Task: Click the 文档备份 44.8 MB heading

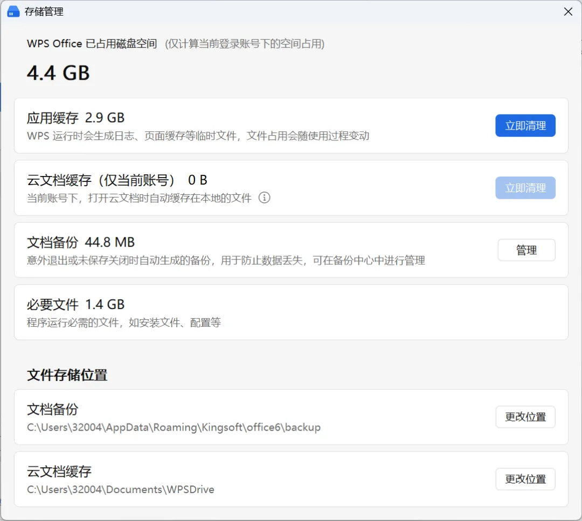Action: pyautogui.click(x=80, y=243)
